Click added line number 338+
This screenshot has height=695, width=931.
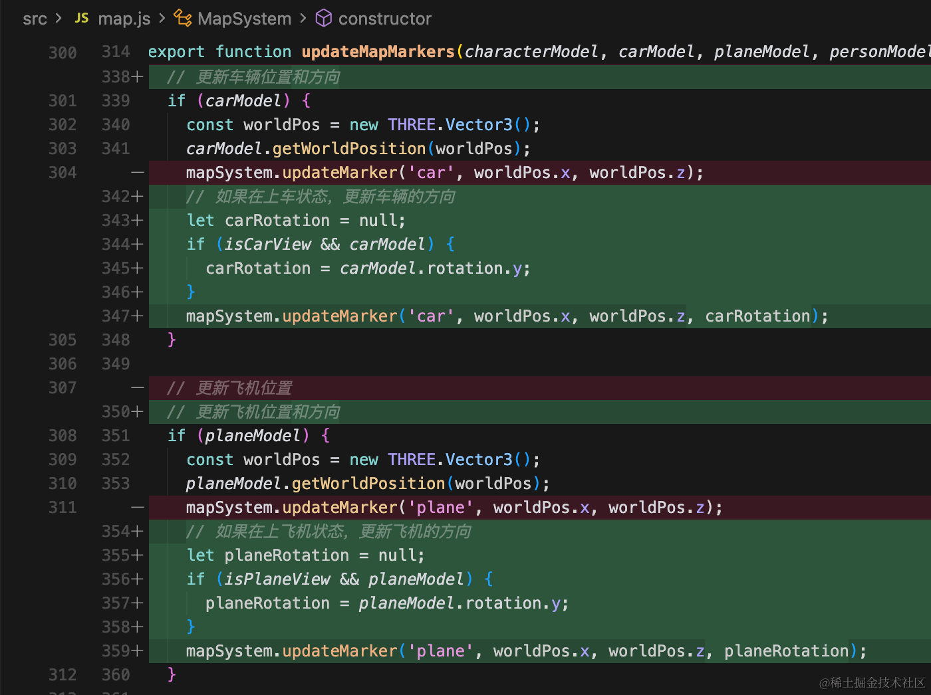122,77
